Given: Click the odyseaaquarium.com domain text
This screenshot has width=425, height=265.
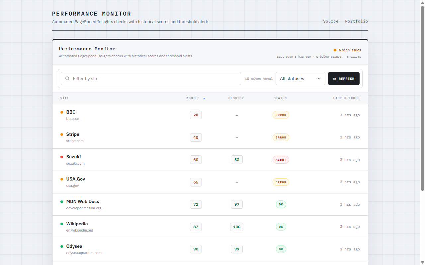Looking at the screenshot, I should coord(84,253).
